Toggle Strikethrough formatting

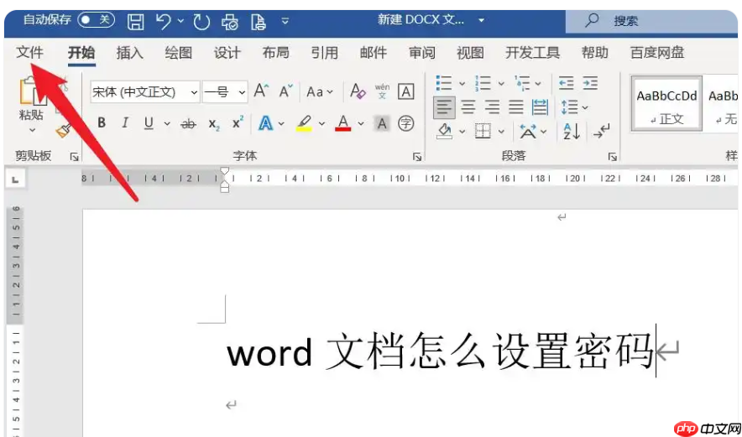click(x=188, y=124)
